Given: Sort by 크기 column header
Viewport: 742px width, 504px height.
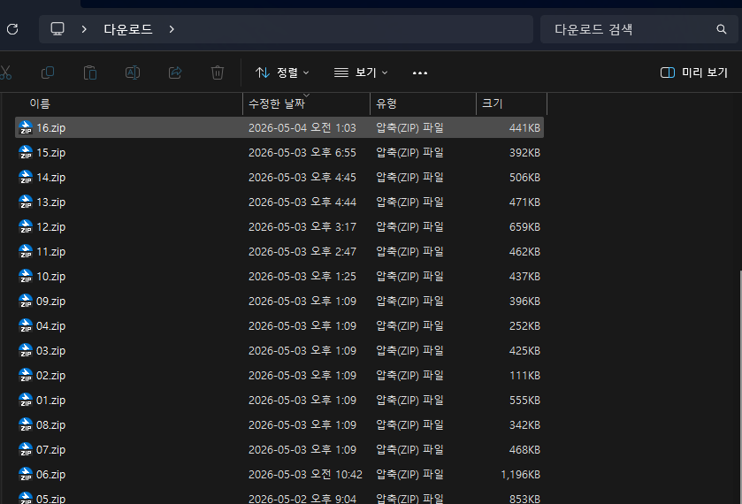Looking at the screenshot, I should pos(511,103).
